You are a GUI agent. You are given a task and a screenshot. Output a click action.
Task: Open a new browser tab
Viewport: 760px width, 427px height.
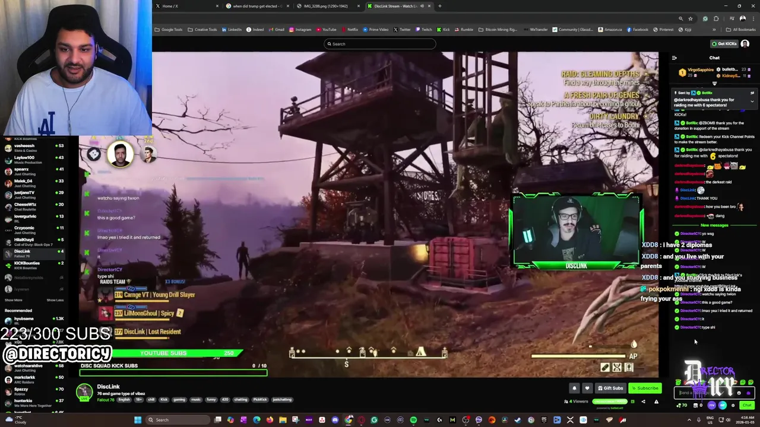click(440, 6)
